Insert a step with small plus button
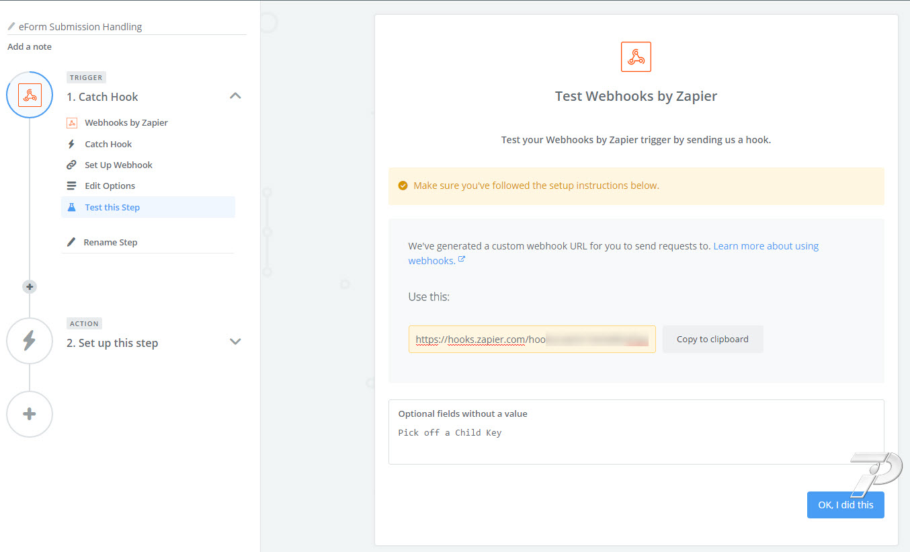 tap(29, 286)
